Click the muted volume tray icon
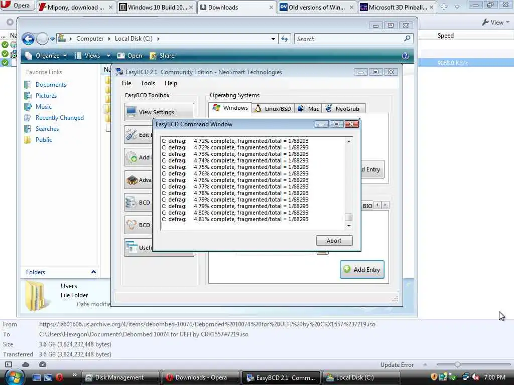Screen dimensions: 514x385 tap(475, 377)
